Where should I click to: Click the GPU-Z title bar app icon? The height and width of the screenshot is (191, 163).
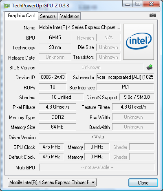tap(7, 6)
